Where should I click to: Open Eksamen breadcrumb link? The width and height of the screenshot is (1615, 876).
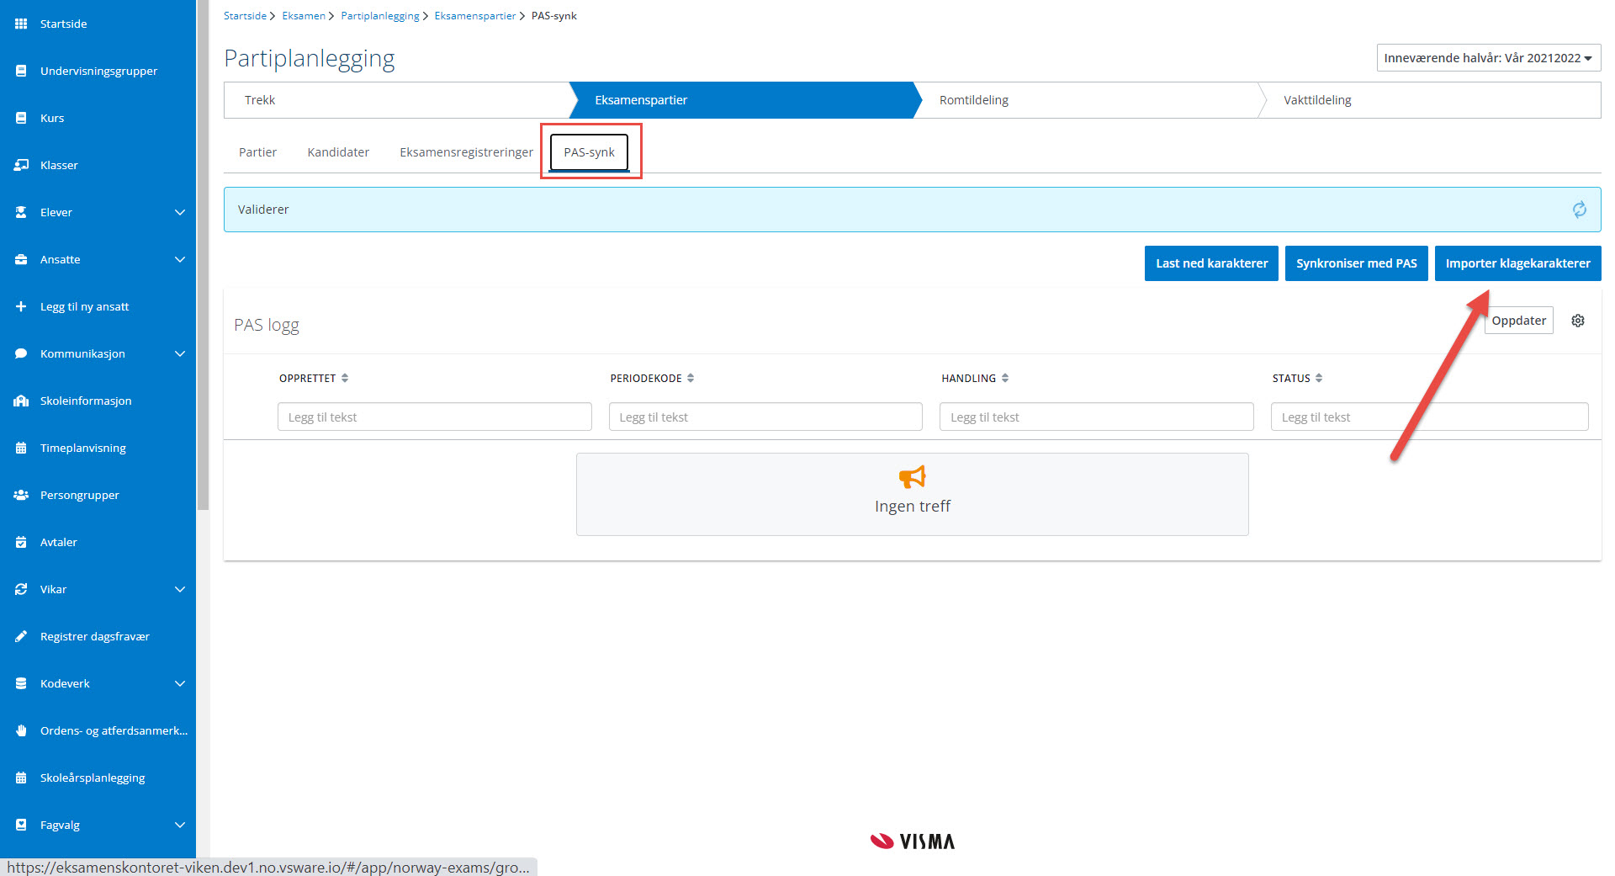coord(304,16)
